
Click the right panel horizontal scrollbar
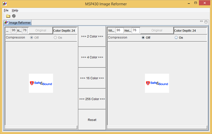coord(157,127)
